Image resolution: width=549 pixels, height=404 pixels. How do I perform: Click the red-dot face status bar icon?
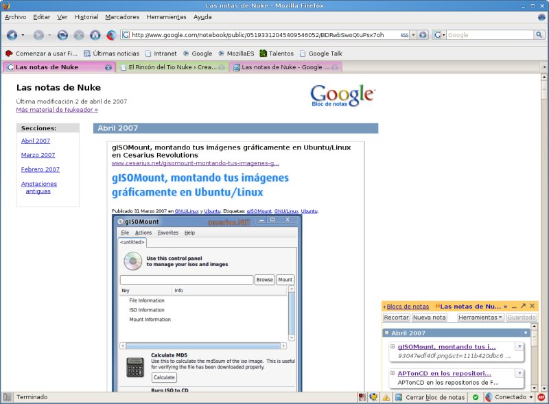[x=362, y=397]
